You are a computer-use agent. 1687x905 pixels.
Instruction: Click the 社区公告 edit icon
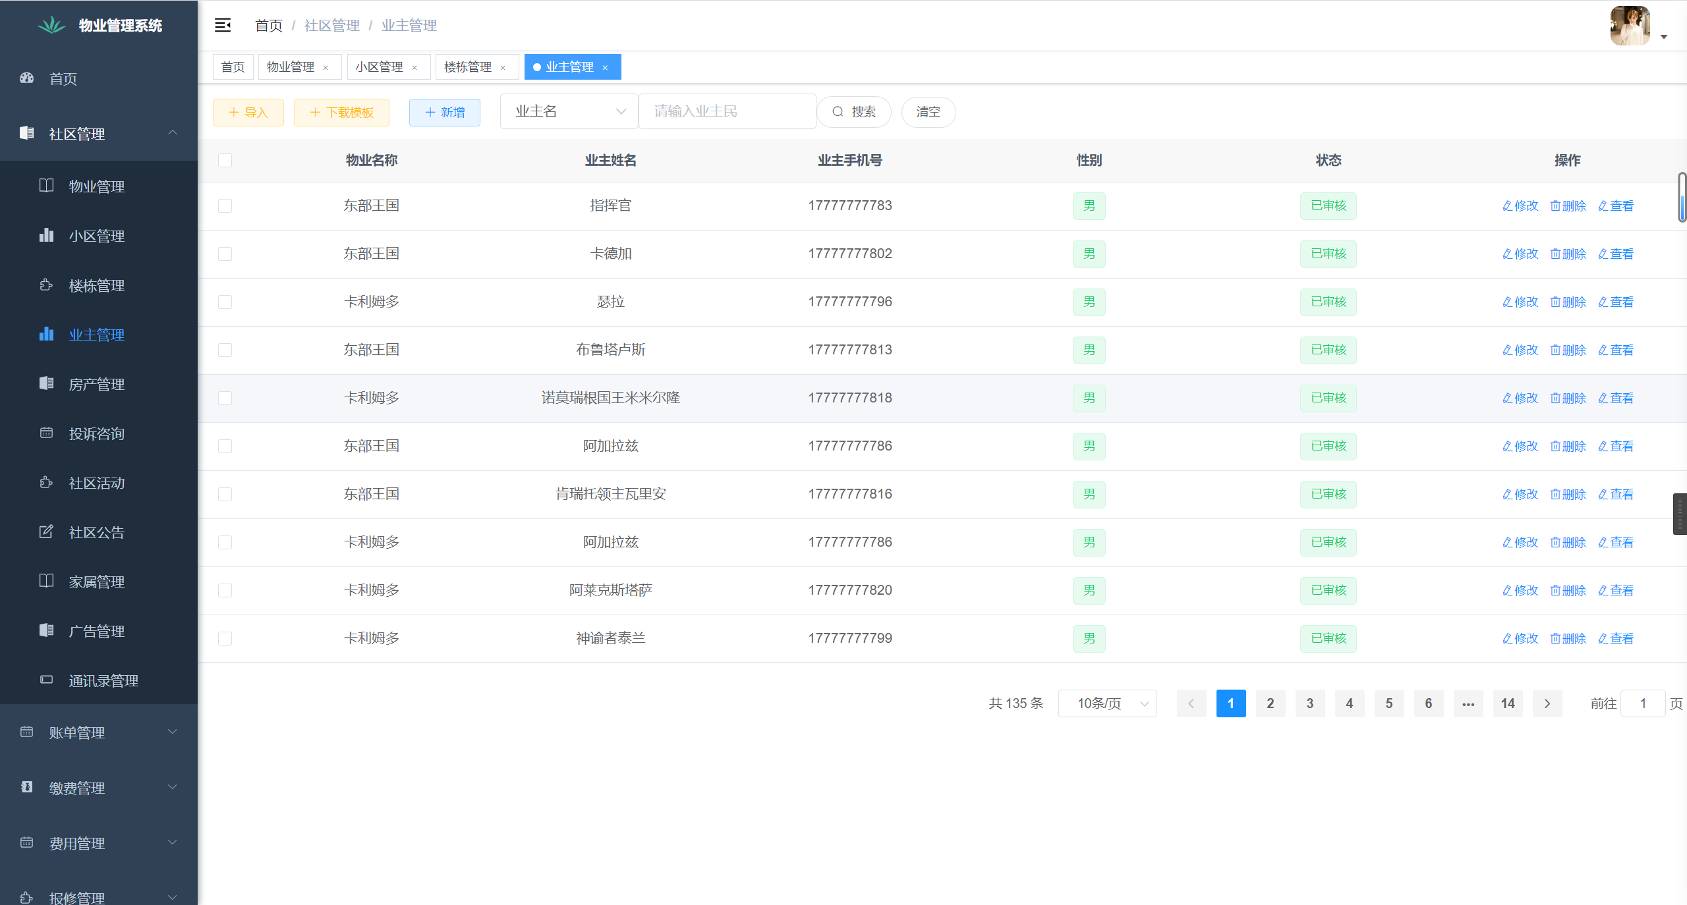[x=46, y=532]
